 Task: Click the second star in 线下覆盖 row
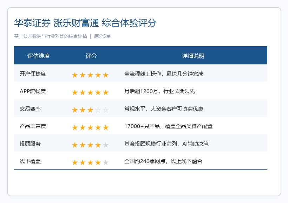coord(83,162)
